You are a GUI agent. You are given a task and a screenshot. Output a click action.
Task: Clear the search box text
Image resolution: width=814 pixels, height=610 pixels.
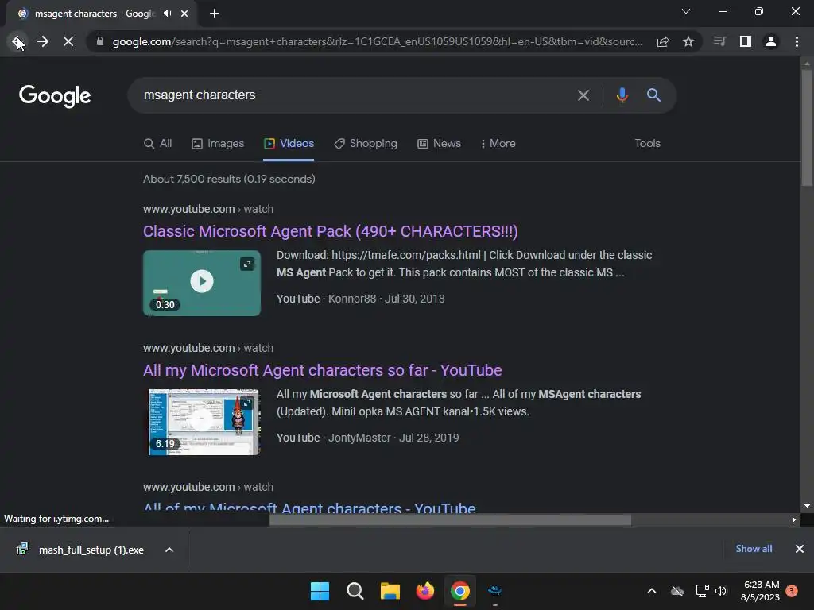(x=583, y=95)
